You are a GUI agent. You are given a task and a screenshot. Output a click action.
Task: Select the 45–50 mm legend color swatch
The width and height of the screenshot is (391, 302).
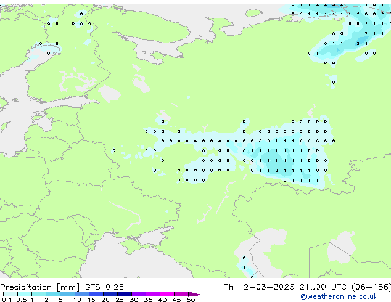[181, 294]
